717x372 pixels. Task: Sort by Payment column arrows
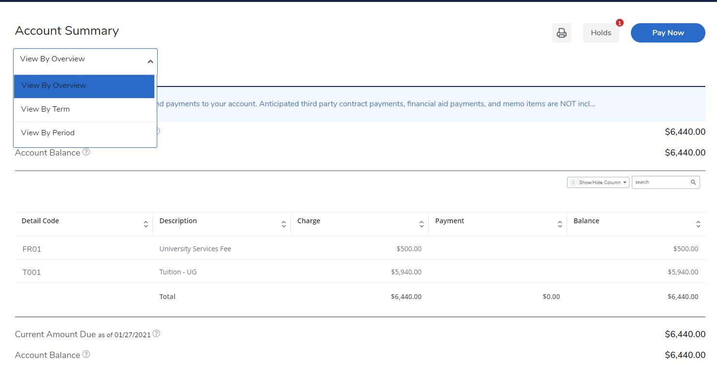click(560, 224)
